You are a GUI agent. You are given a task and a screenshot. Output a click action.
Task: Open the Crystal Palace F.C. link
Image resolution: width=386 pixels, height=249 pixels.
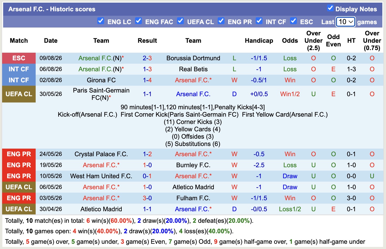click(101, 154)
